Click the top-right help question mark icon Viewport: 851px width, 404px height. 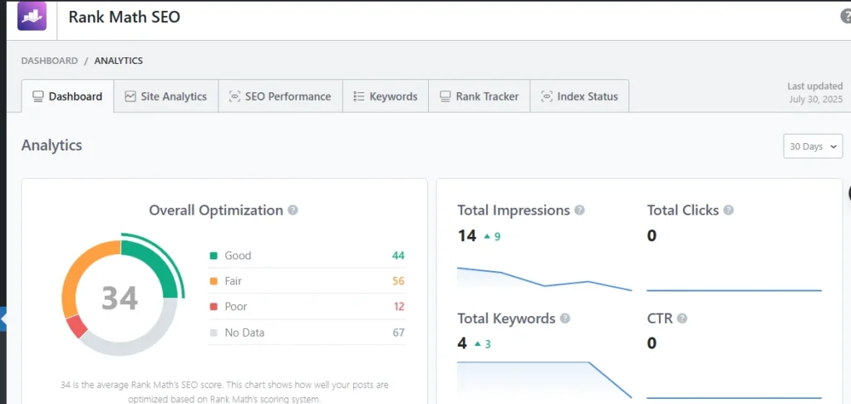click(845, 17)
